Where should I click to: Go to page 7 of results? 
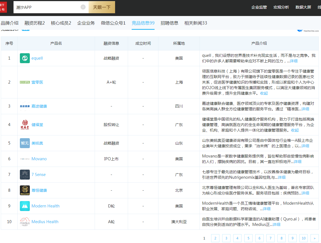[x=270, y=238]
